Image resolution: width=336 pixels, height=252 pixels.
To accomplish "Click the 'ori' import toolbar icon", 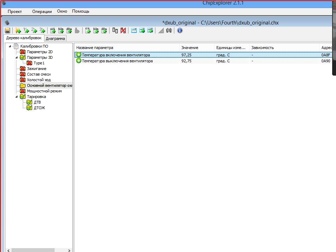I will [x=53, y=31].
